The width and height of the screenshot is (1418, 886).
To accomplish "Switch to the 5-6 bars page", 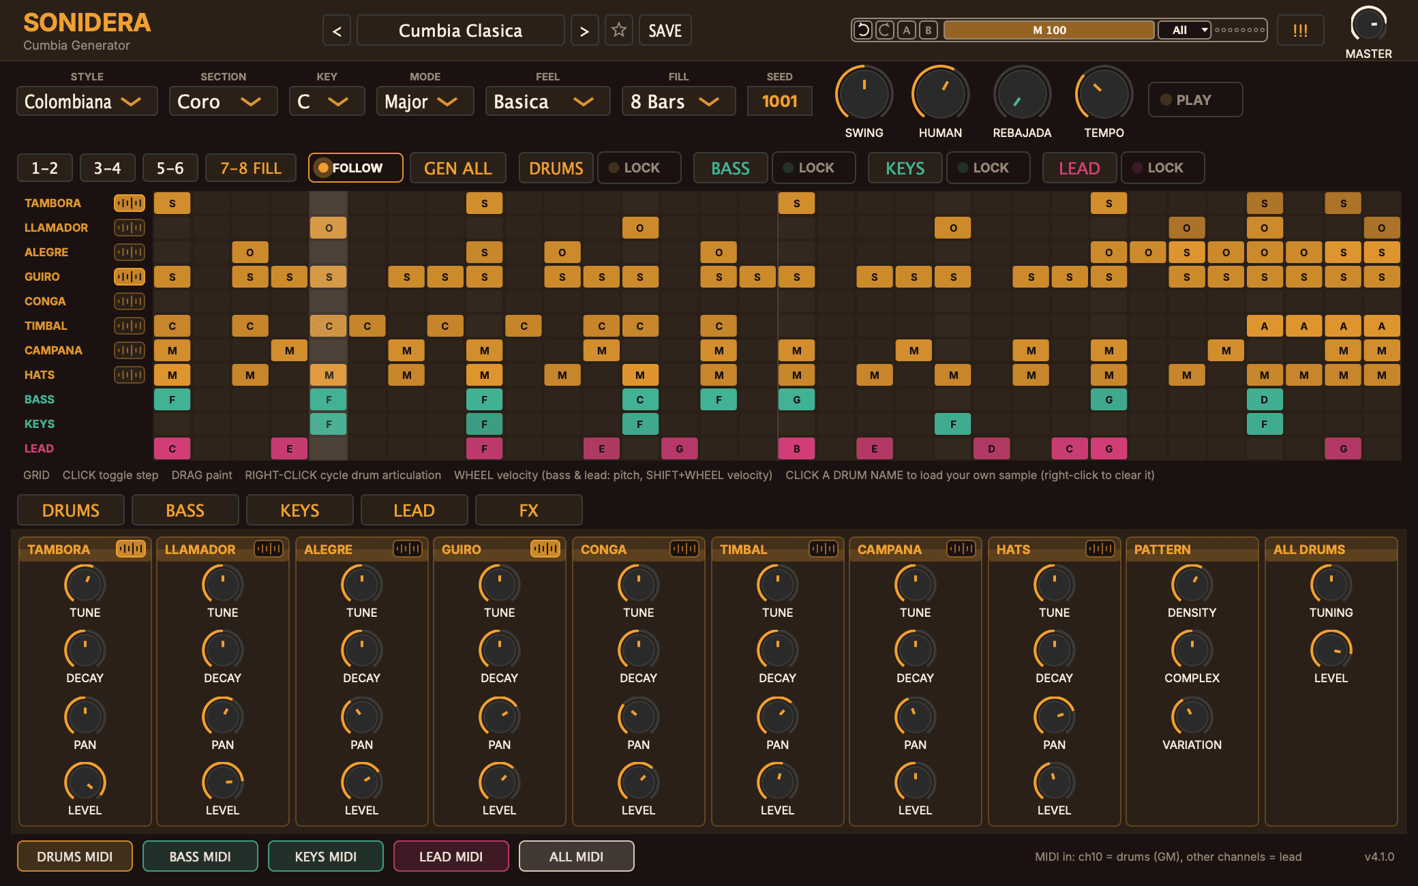I will 170,168.
